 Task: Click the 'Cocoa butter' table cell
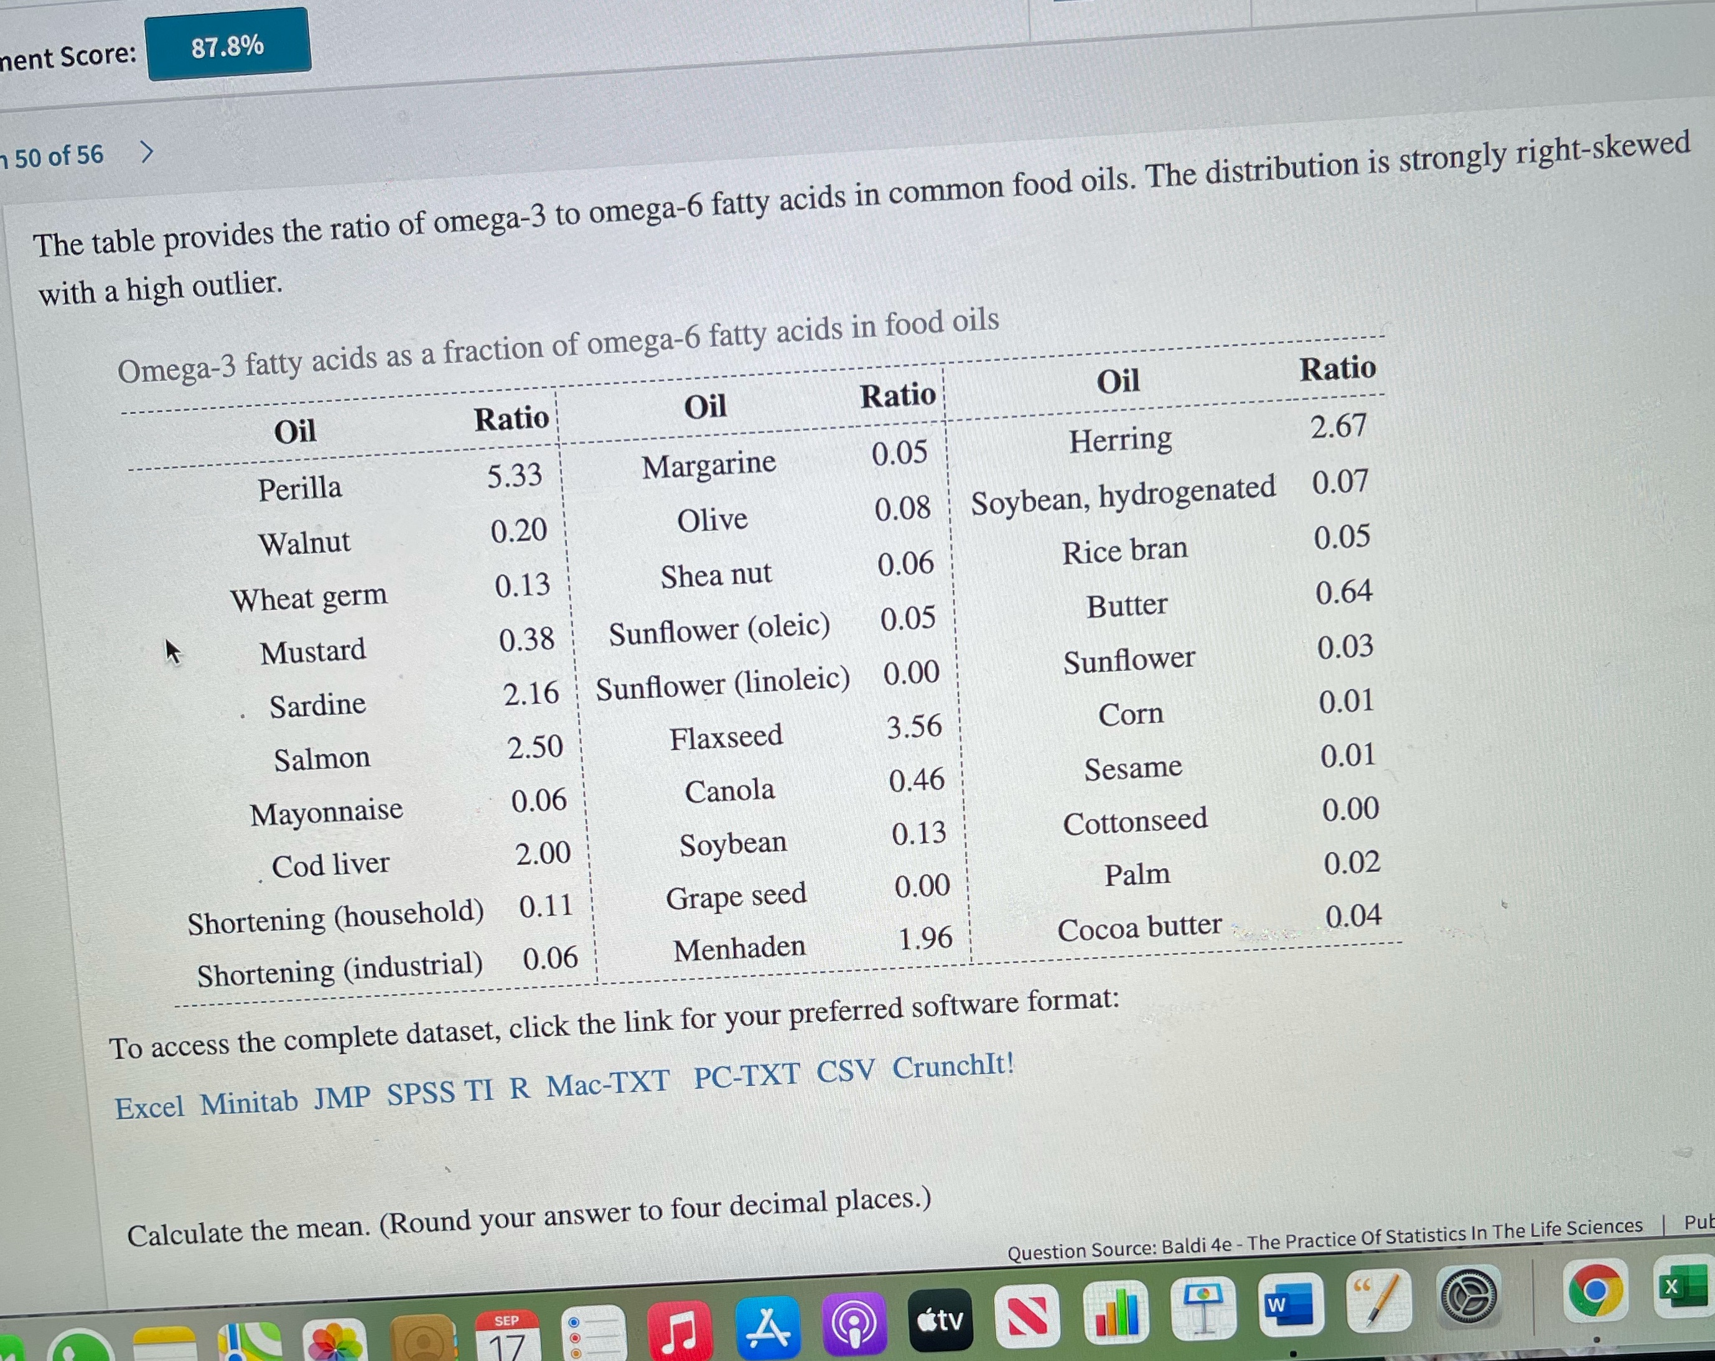(1139, 927)
